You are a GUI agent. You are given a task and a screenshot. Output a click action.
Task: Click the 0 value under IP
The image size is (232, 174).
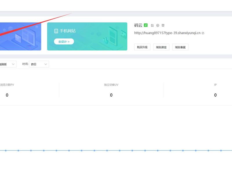pos(215,95)
